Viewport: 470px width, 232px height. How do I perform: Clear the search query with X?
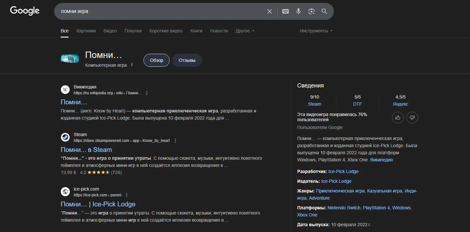(270, 11)
